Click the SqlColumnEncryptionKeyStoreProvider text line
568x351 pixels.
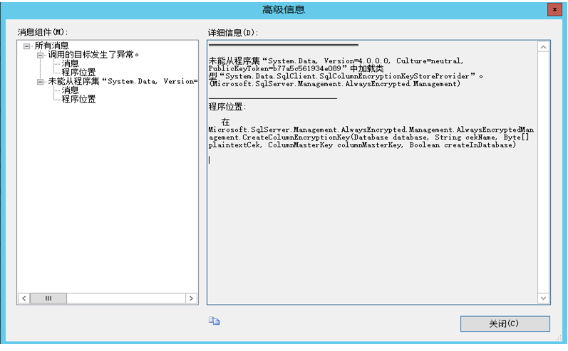pos(346,76)
